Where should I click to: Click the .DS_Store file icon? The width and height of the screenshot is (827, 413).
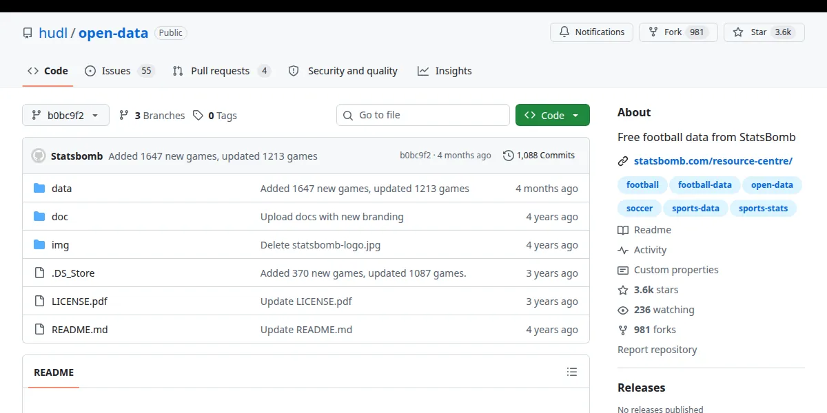click(x=39, y=273)
